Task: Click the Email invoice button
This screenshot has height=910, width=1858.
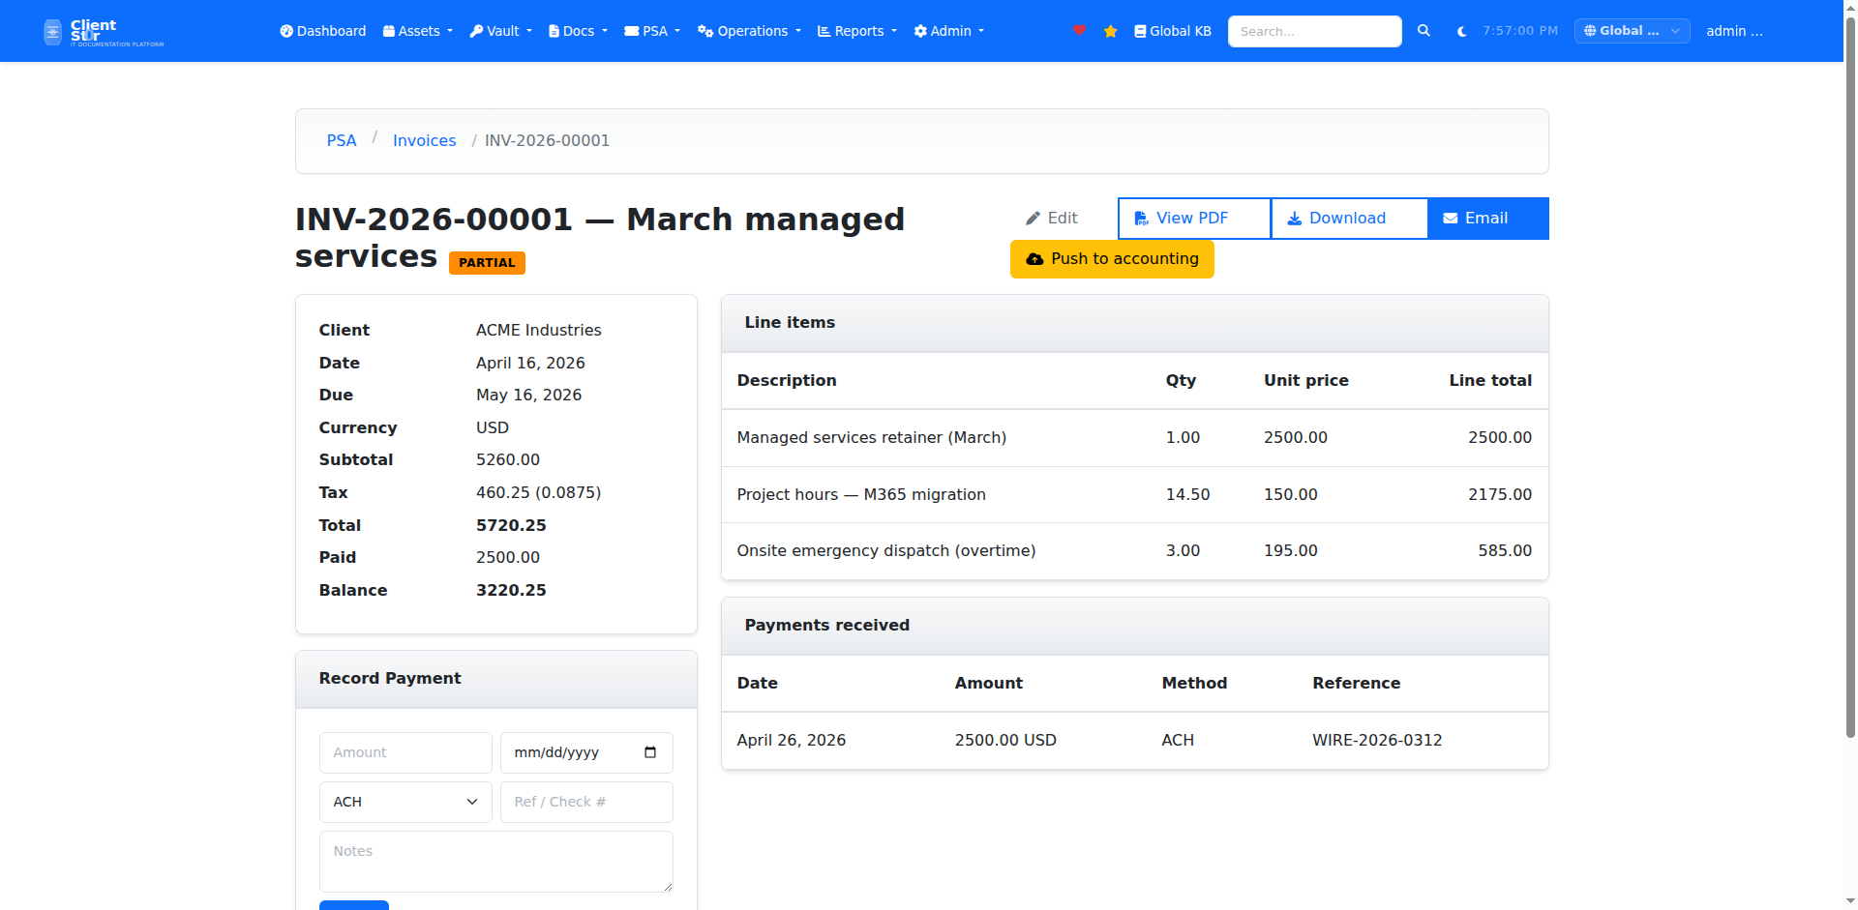Action: click(x=1487, y=219)
